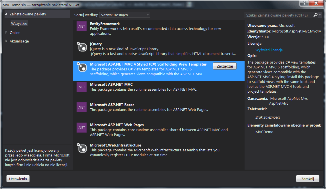Click the version value 5.1.0

[265, 37]
